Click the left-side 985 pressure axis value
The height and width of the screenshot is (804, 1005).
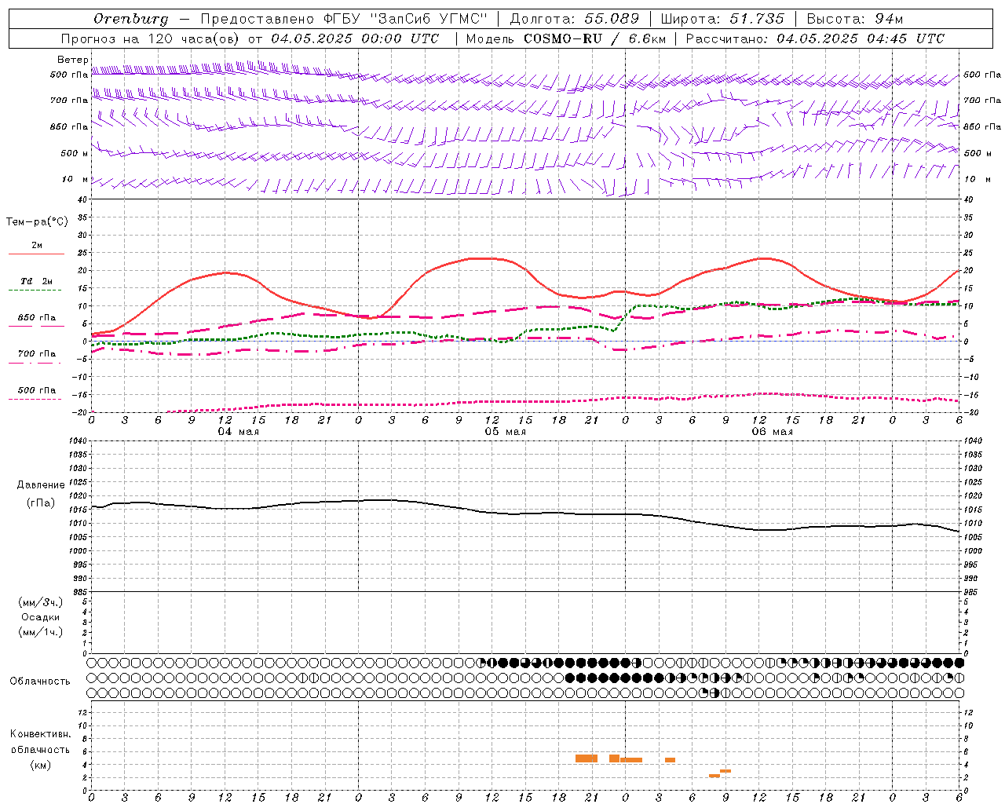point(79,592)
